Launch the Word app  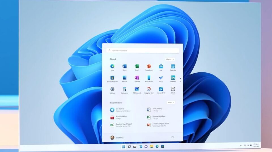pos(125,67)
